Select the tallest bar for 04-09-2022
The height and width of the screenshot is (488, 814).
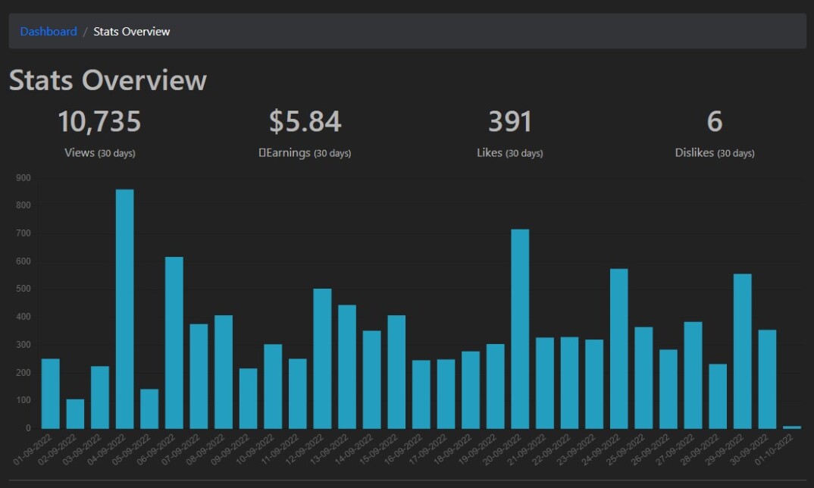(124, 309)
